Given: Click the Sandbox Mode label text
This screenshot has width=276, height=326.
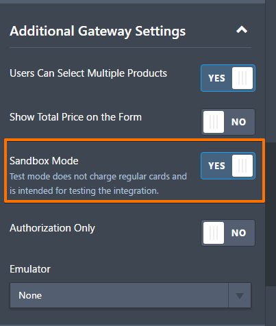Looking at the screenshot, I should click(x=44, y=161).
